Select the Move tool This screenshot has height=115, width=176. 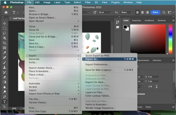(x=5, y=24)
